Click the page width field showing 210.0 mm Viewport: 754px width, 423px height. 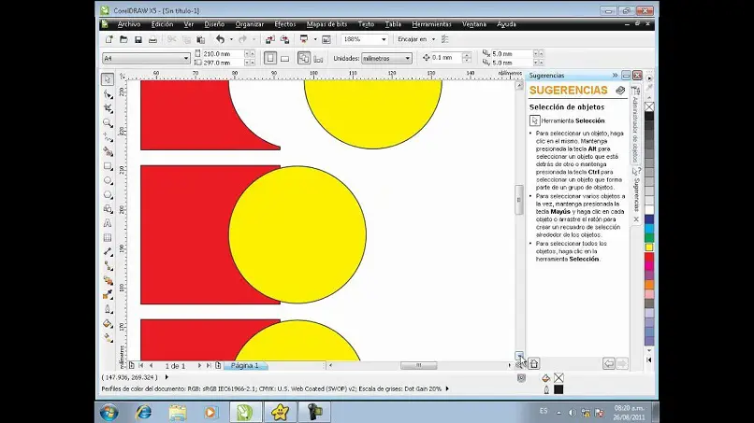point(217,54)
